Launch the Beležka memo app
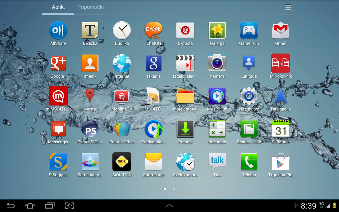 (x=90, y=30)
